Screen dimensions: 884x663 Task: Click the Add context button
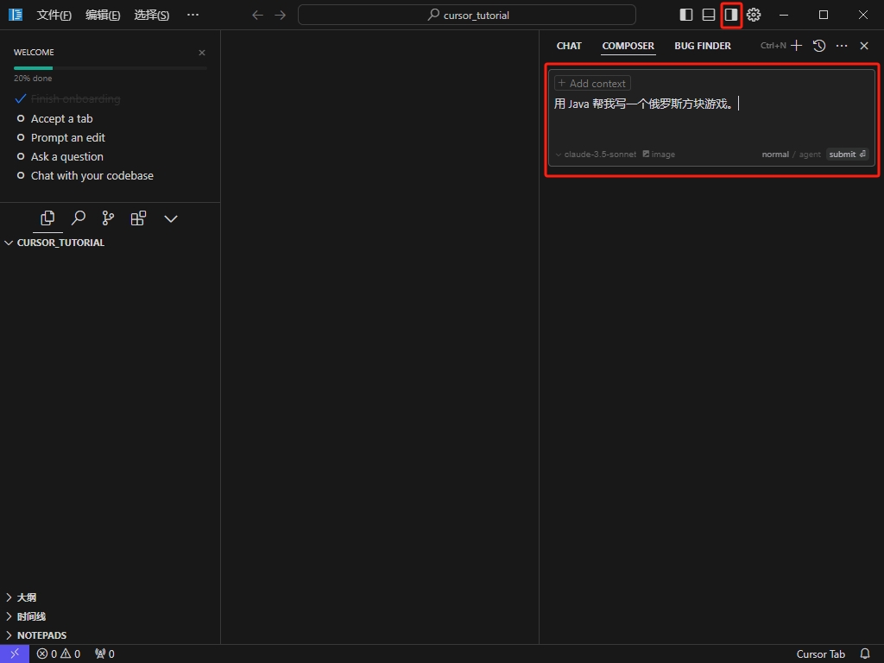click(592, 84)
